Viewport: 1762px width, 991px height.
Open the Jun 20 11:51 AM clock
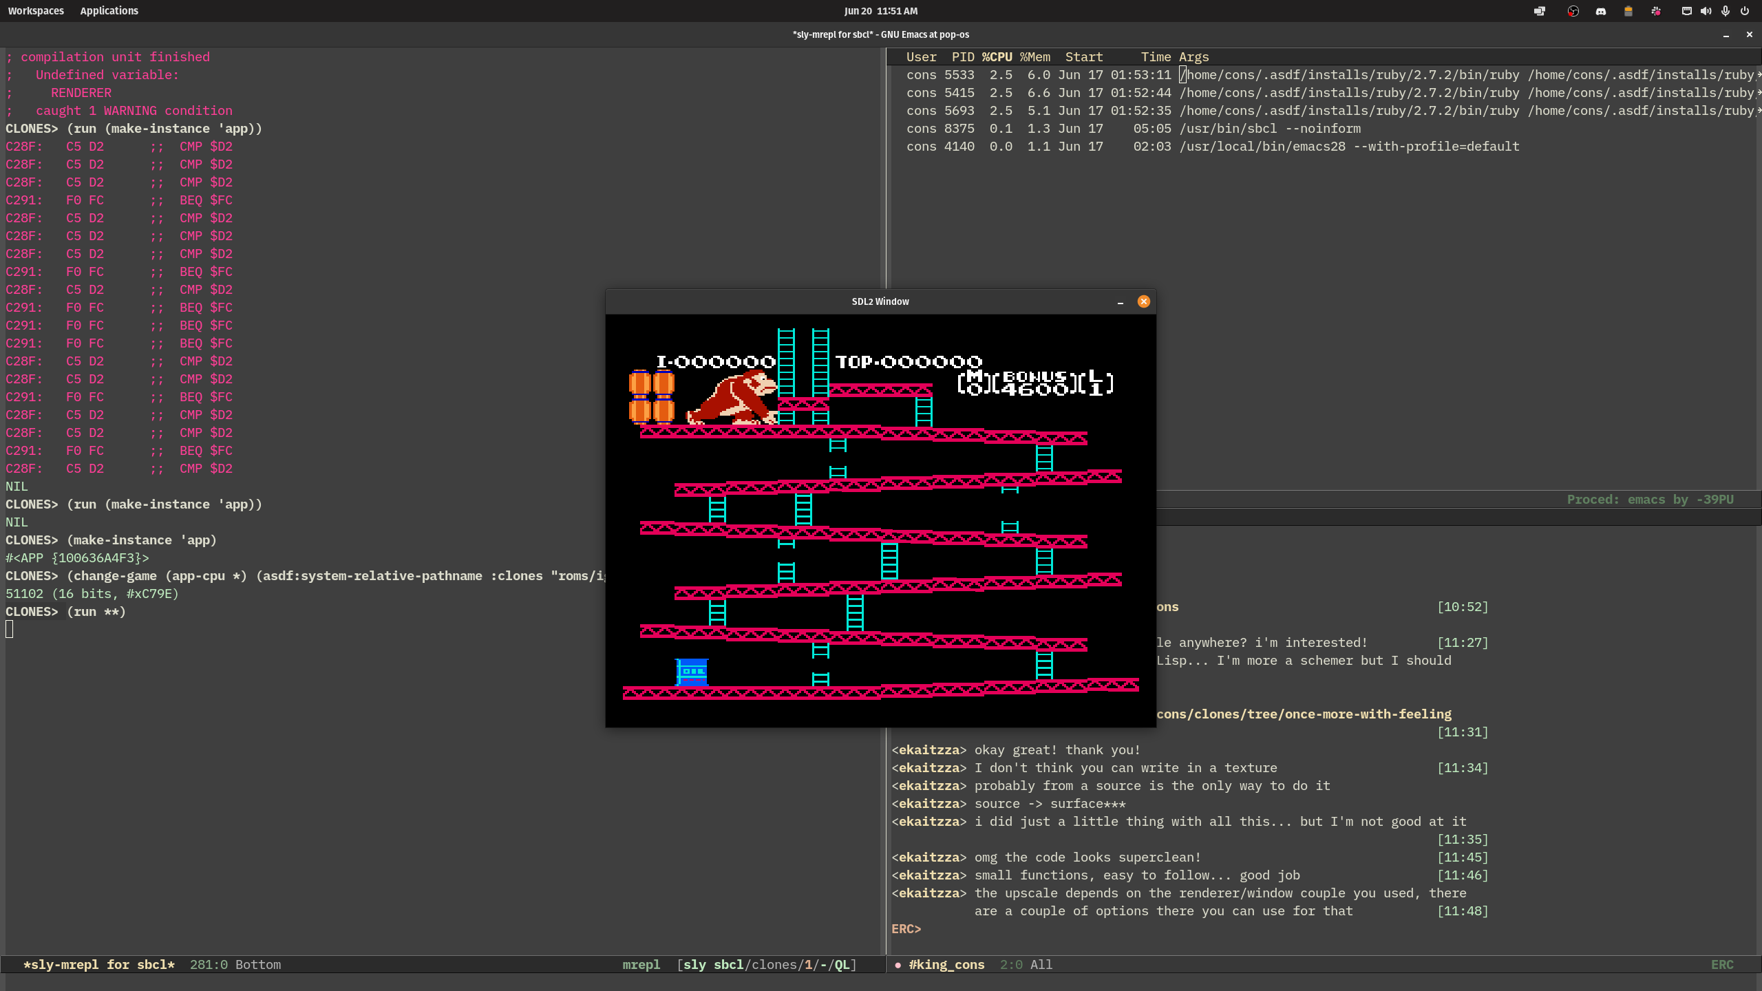(x=881, y=11)
